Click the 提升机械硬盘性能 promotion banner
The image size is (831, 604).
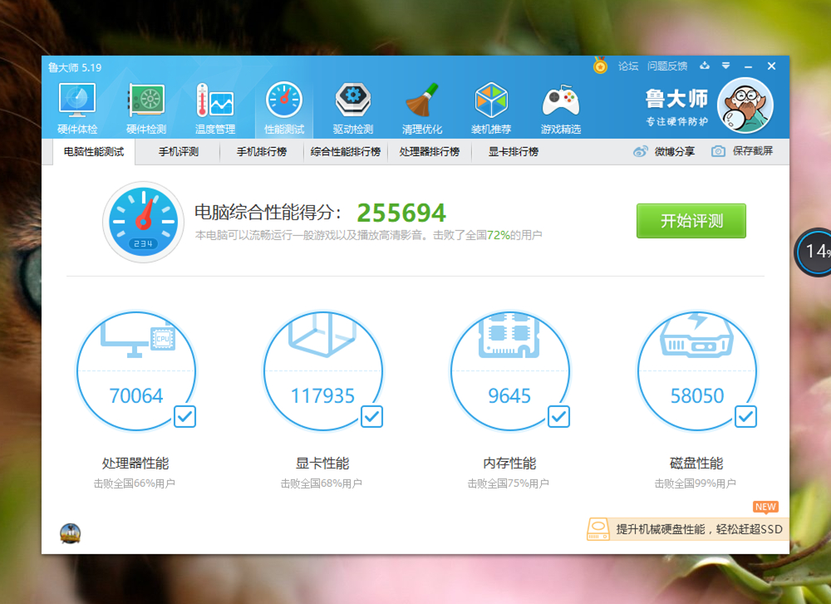[686, 529]
